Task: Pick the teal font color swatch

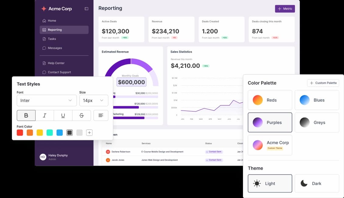Action: click(x=50, y=133)
